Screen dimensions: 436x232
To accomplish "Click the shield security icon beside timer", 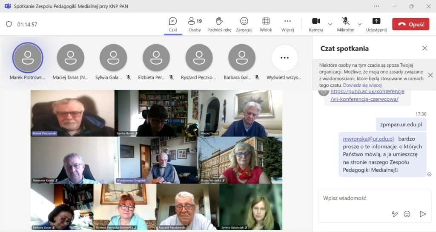I will click(x=9, y=24).
